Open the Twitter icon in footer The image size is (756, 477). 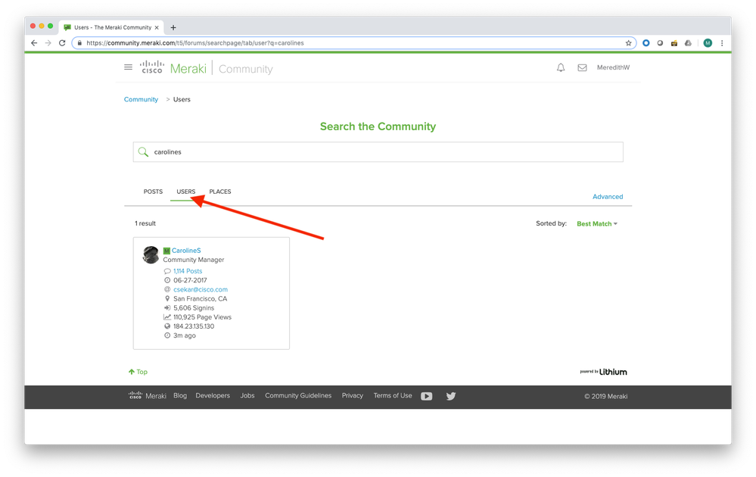451,396
